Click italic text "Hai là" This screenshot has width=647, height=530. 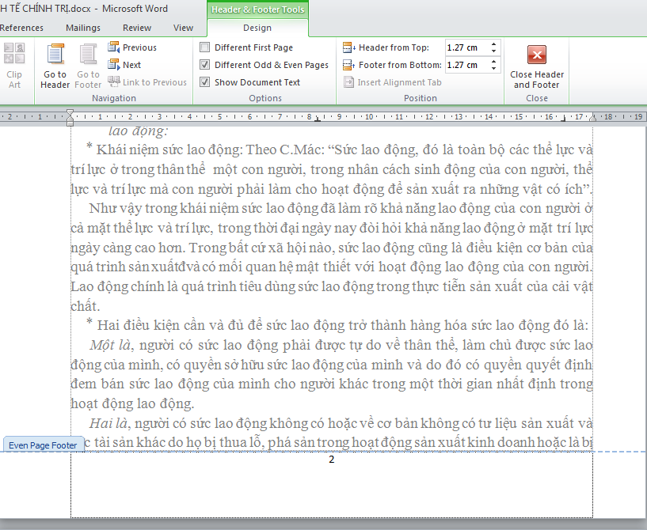(109, 423)
